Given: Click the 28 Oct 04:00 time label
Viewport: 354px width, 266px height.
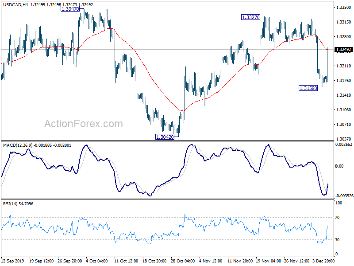Looking at the screenshot, I should click(x=183, y=261).
